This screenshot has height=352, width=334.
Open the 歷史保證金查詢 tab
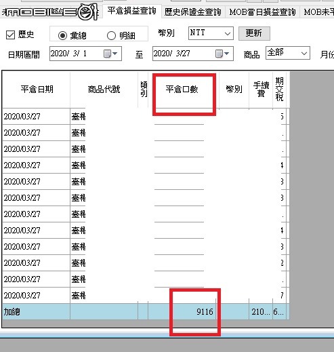(x=192, y=12)
